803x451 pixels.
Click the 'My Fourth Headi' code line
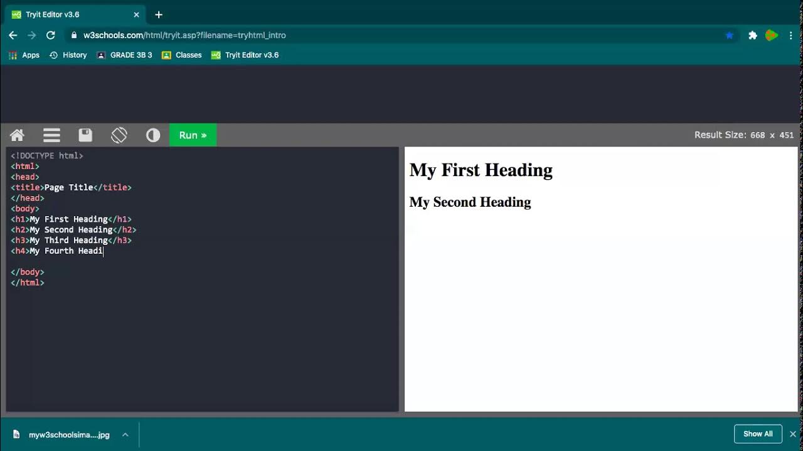click(x=57, y=251)
